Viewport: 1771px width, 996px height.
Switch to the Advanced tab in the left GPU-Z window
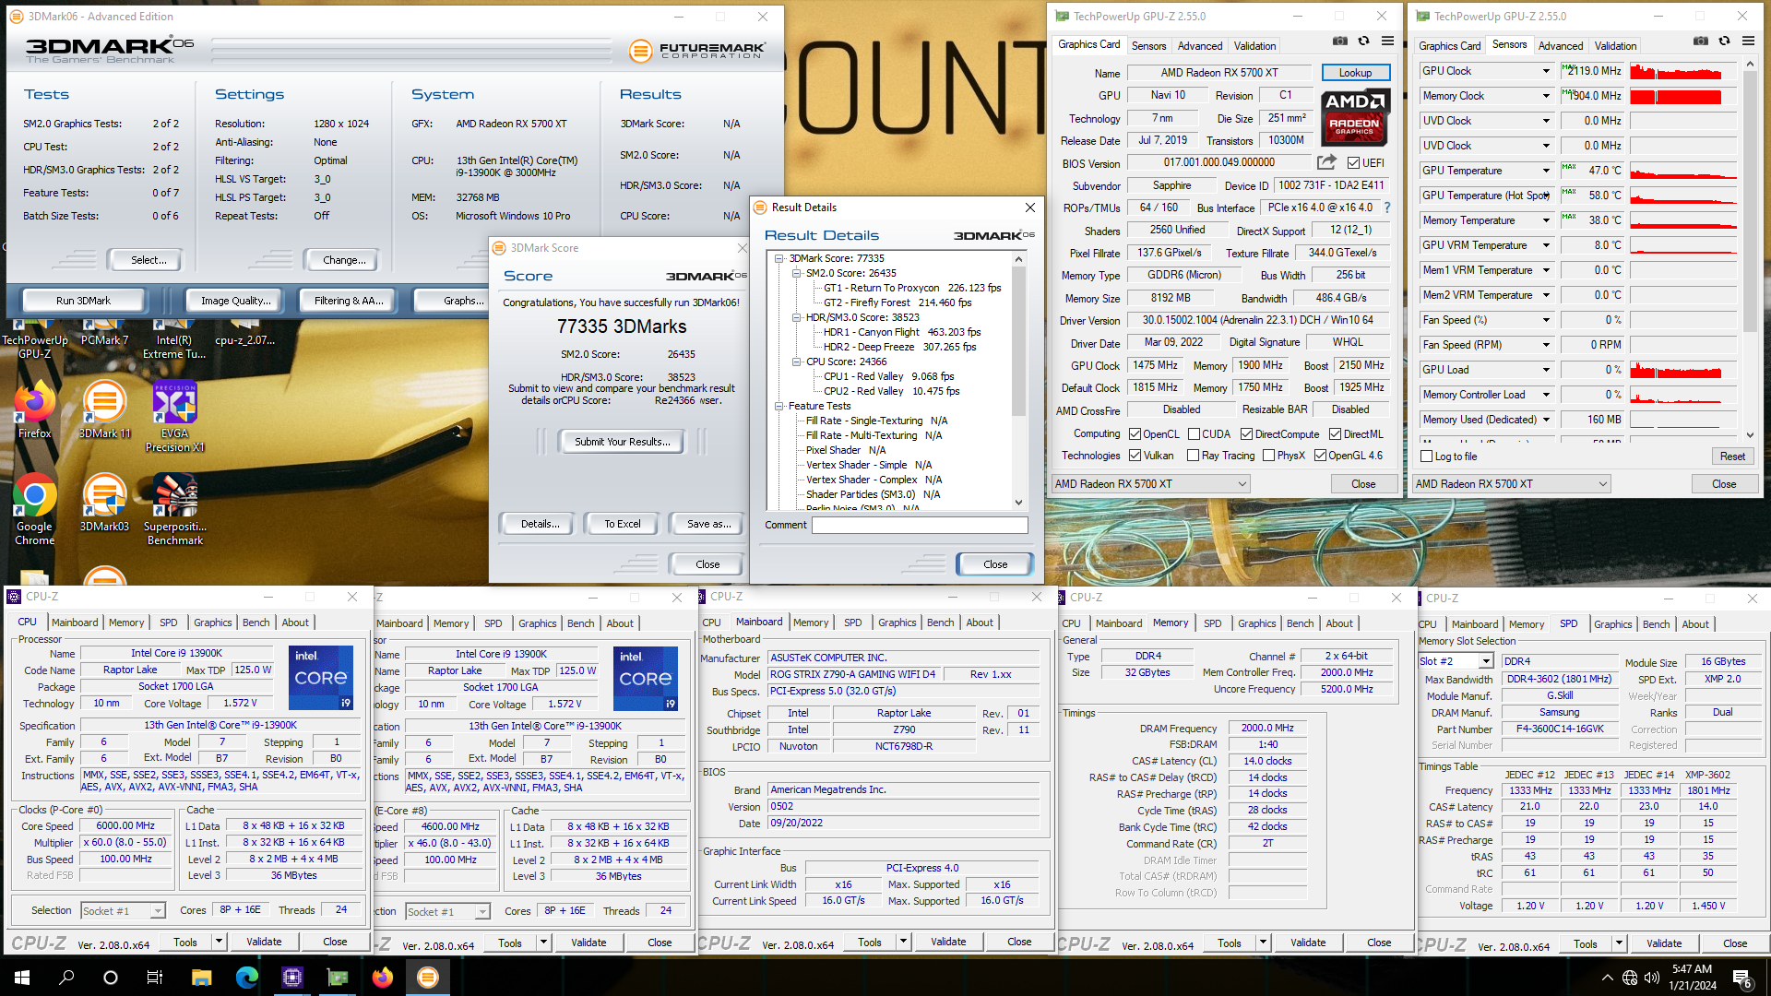coord(1199,45)
